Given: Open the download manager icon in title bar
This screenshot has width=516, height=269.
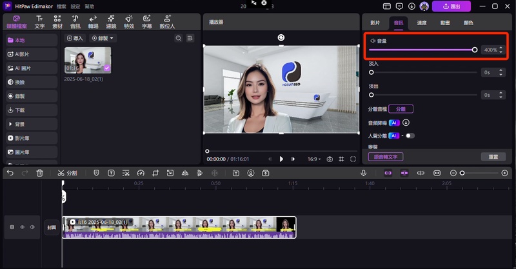Looking at the screenshot, I should (x=412, y=6).
